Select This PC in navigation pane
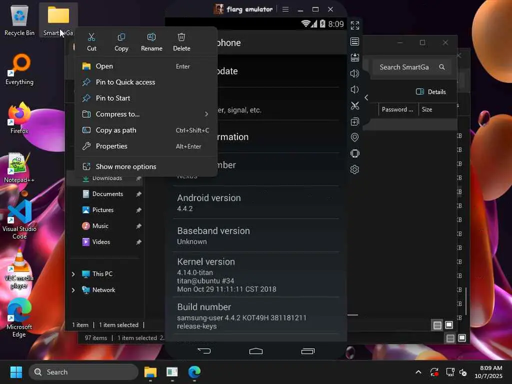Image resolution: width=512 pixels, height=384 pixels. pyautogui.click(x=102, y=274)
